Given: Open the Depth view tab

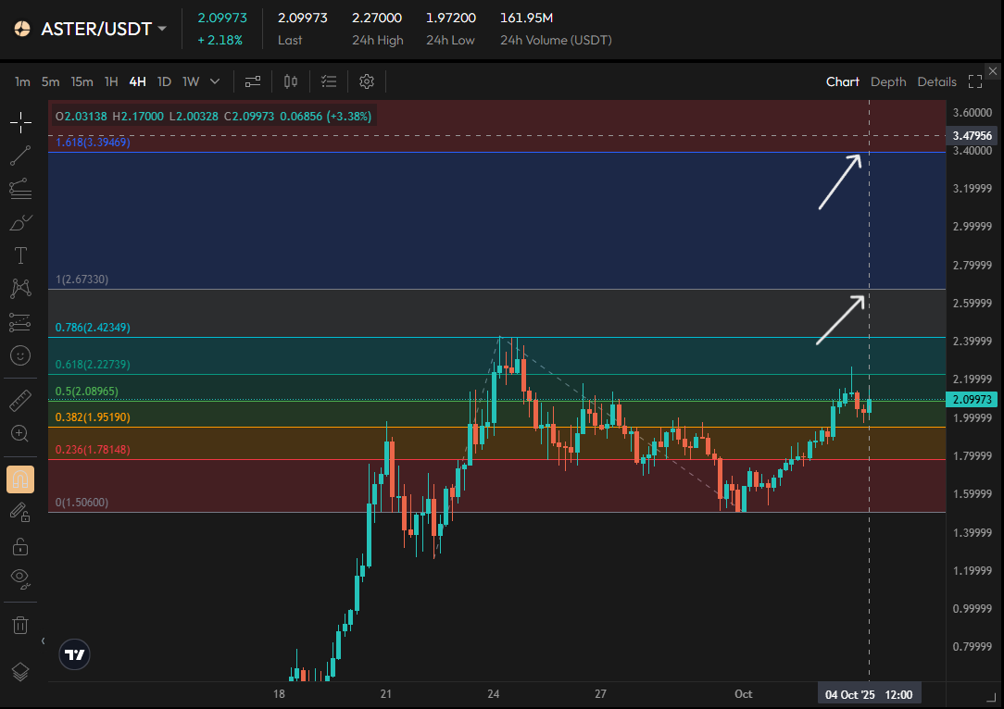Looking at the screenshot, I should pos(888,81).
